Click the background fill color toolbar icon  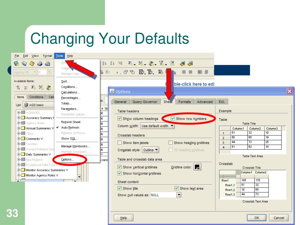[142, 72]
